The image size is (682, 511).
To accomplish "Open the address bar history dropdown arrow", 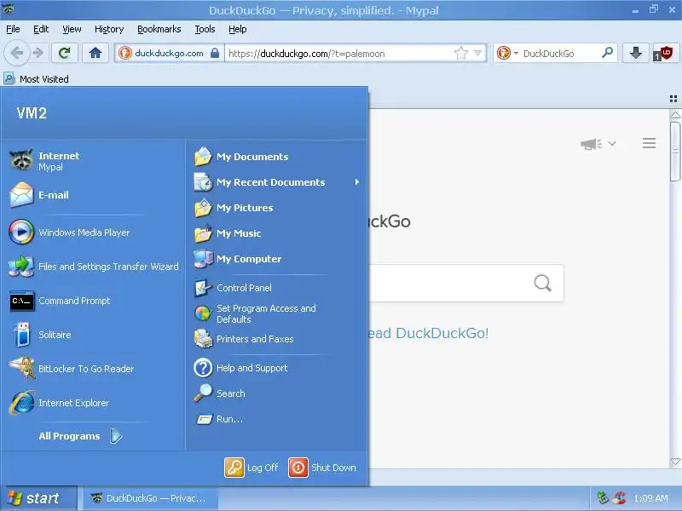I will point(478,54).
